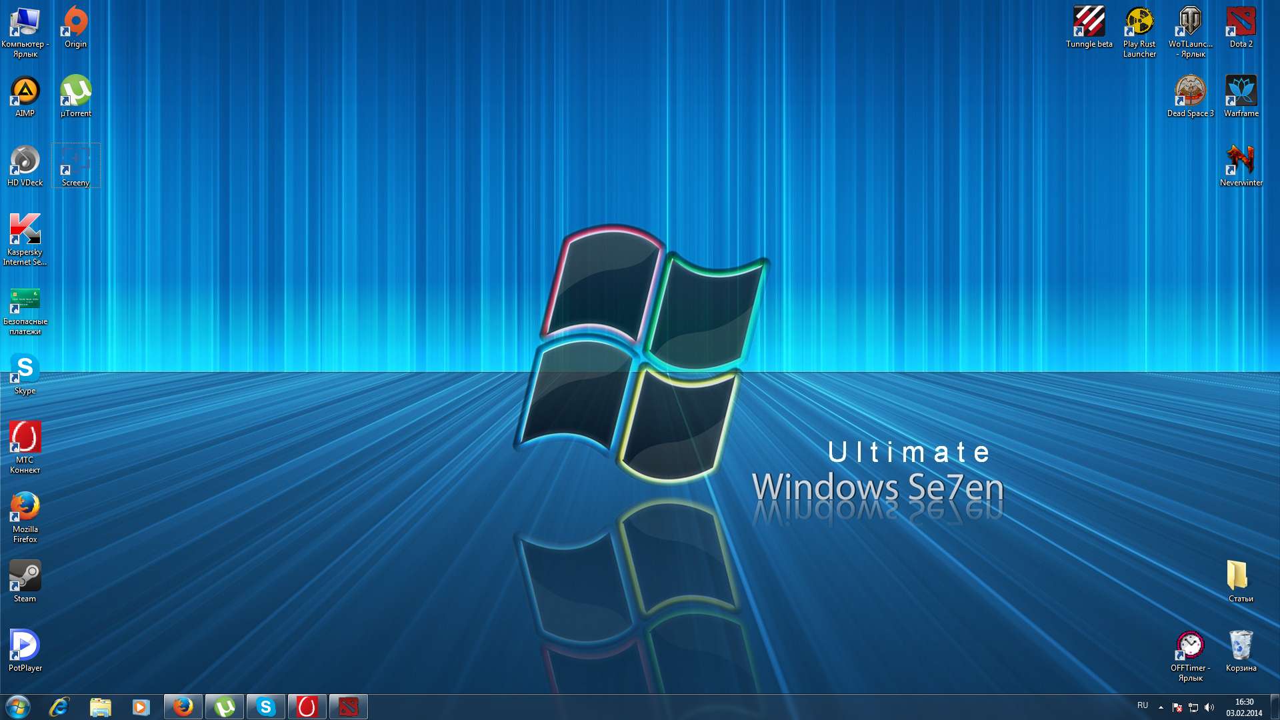Select the OFFTimer shortcut icon
This screenshot has height=720, width=1280.
point(1190,655)
